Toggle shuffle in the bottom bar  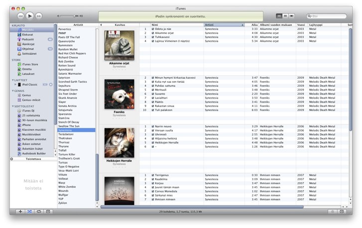pyautogui.click(x=29, y=212)
